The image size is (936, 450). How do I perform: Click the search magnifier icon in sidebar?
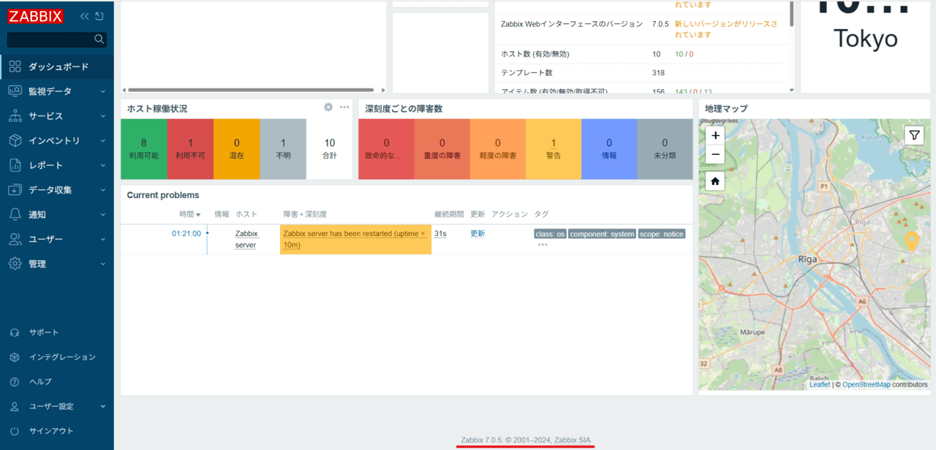(x=99, y=39)
